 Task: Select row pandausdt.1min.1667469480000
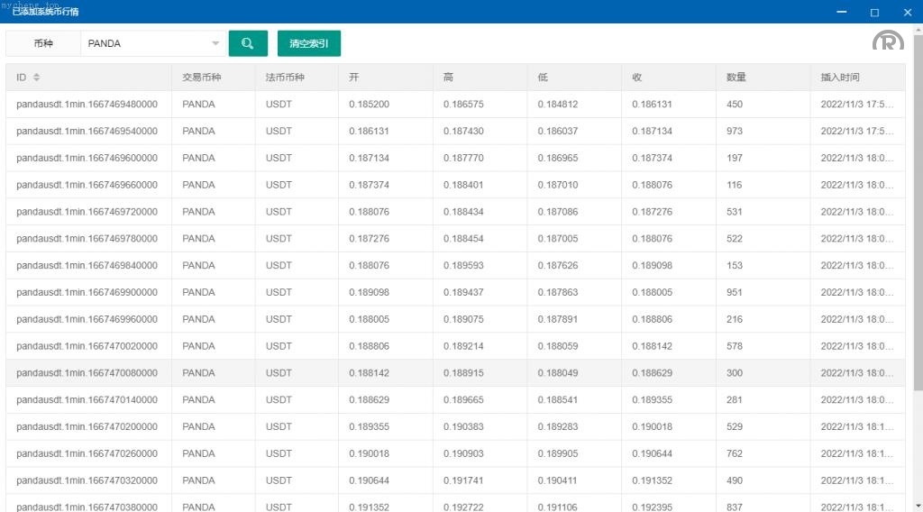coord(87,105)
